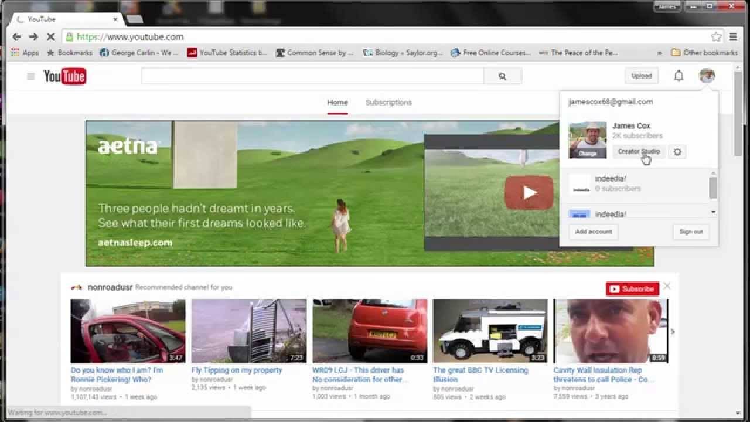Viewport: 750px width, 422px height.
Task: Bookmark page with the star icon
Action: click(x=716, y=36)
